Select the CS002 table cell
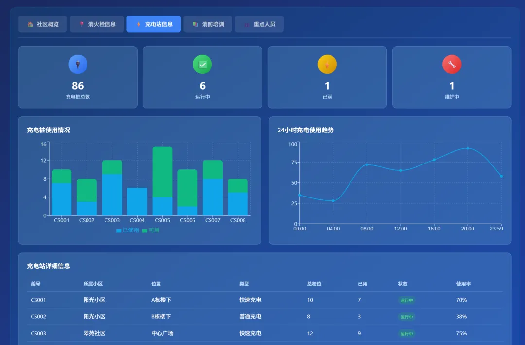 tap(38, 316)
